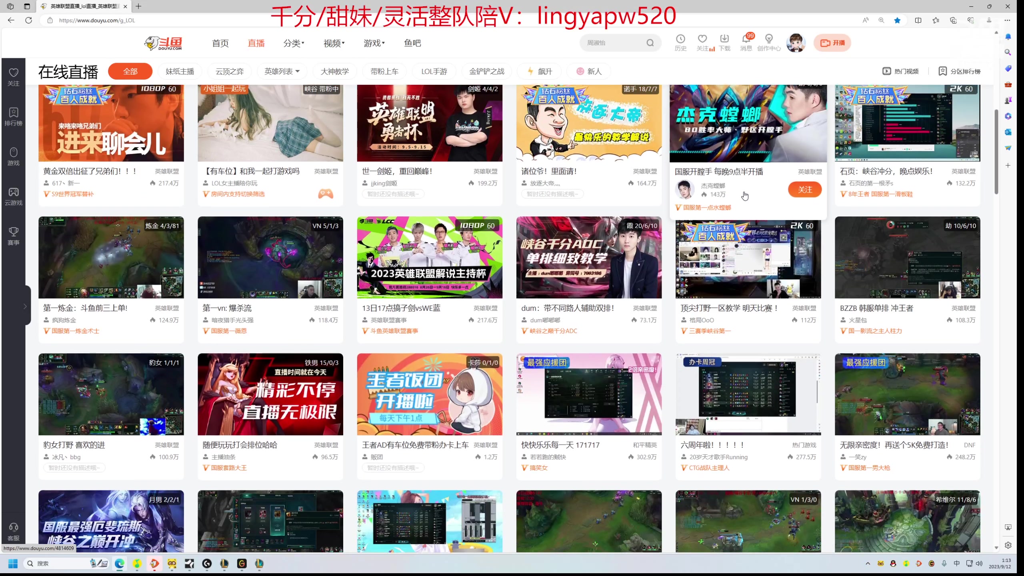The width and height of the screenshot is (1024, 576).
Task: Open 排行榜 ranking in left sidebar
Action: [x=14, y=116]
